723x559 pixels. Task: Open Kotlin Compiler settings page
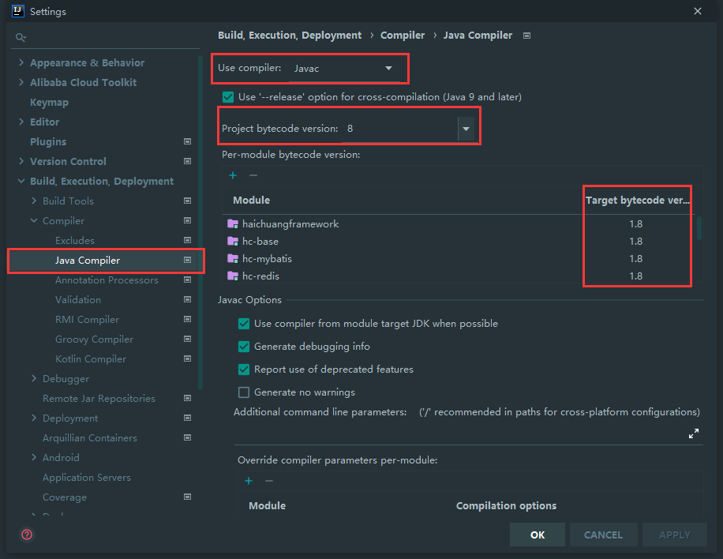91,359
